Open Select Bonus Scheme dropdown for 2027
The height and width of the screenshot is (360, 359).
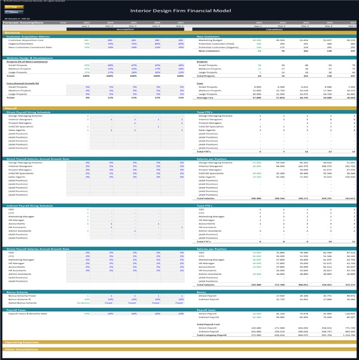click(x=173, y=303)
